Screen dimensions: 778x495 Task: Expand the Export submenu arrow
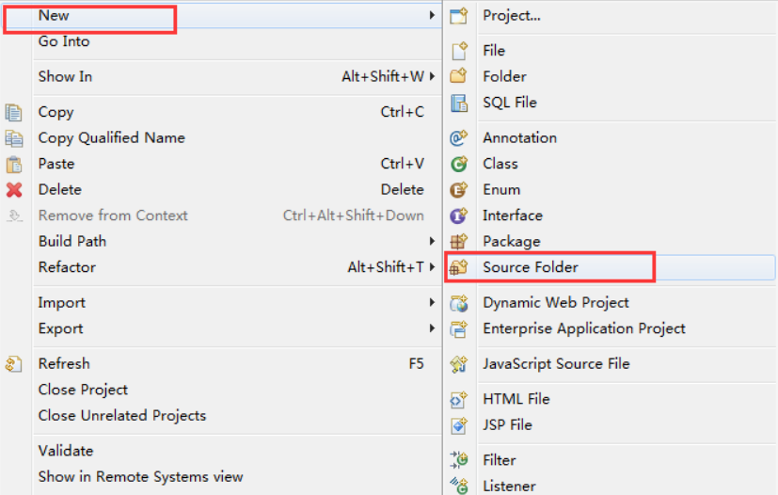point(432,327)
